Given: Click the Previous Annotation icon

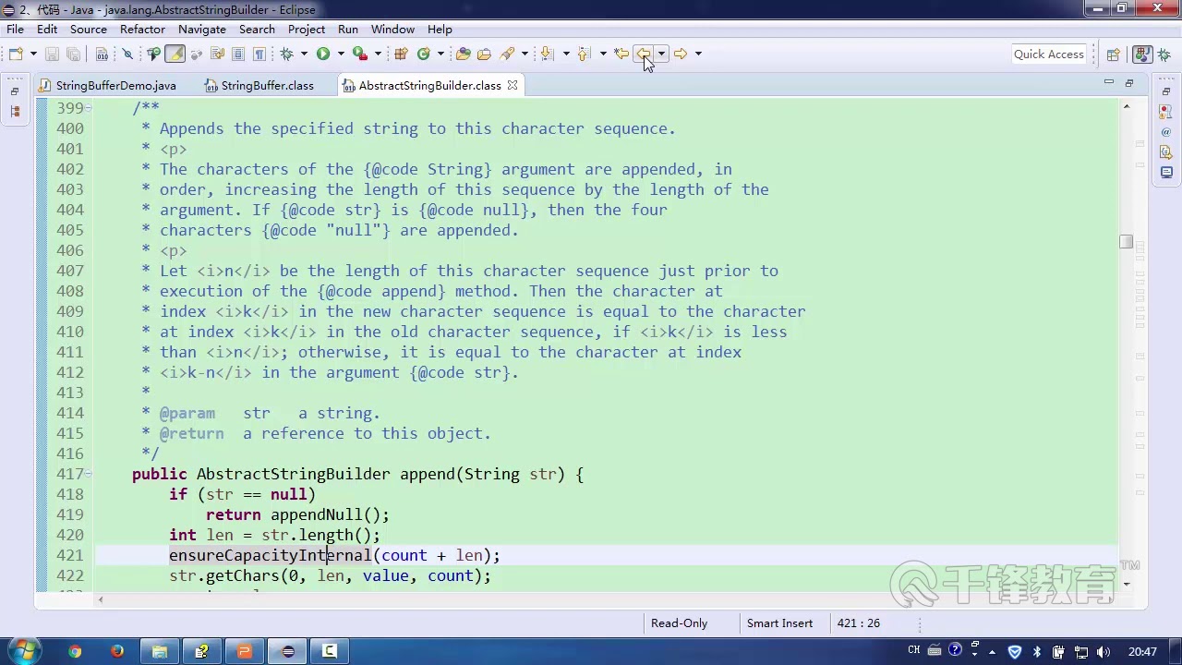Looking at the screenshot, I should pos(584,54).
